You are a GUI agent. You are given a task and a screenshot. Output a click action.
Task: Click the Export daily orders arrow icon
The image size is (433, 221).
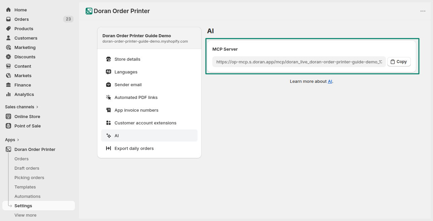109,148
